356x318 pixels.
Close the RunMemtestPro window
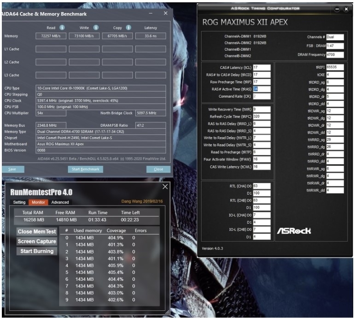click(165, 187)
